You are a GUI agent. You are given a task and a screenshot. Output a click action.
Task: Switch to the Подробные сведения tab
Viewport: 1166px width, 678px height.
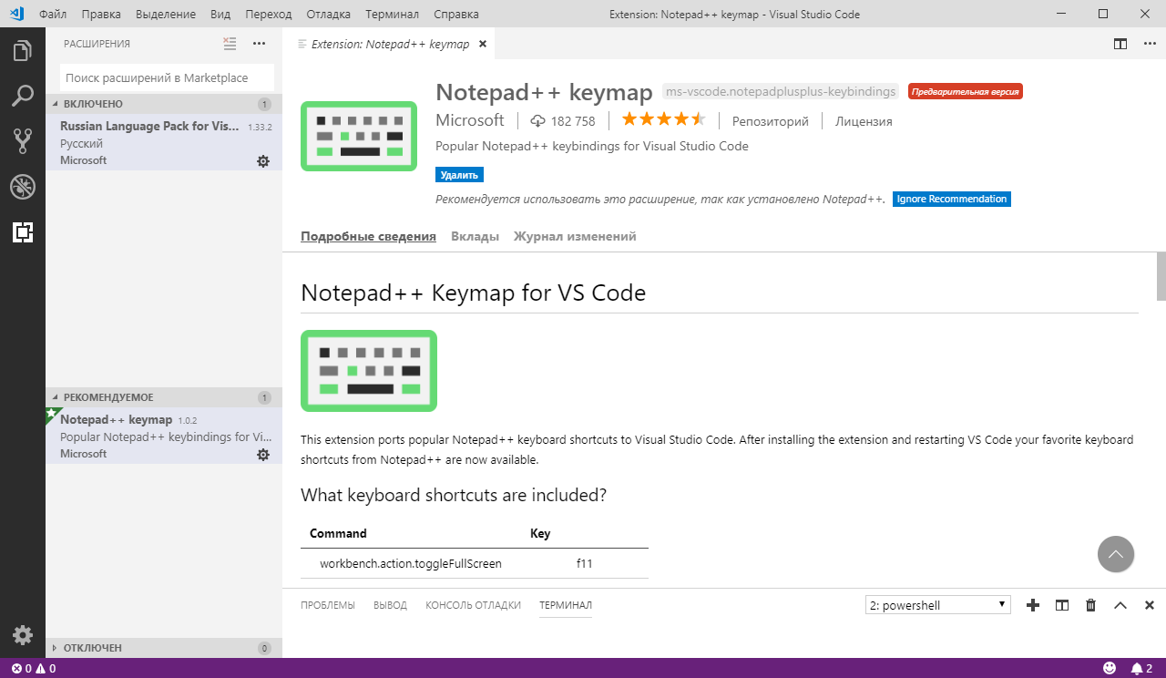368,237
